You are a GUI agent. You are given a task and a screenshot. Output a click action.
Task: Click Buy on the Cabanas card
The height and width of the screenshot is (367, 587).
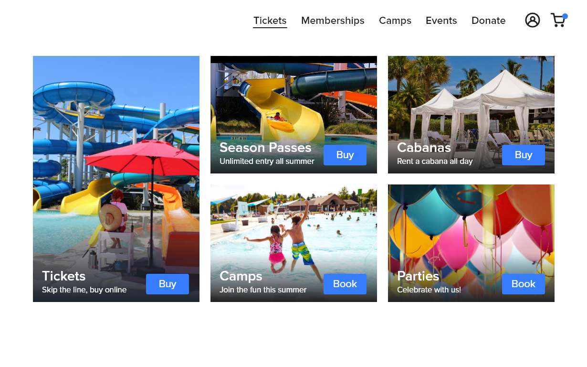click(524, 155)
